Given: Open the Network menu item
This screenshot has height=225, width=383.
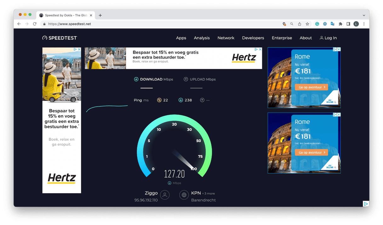Looking at the screenshot, I should click(x=226, y=38).
